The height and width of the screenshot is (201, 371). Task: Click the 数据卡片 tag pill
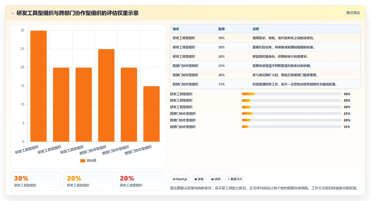tap(235, 179)
